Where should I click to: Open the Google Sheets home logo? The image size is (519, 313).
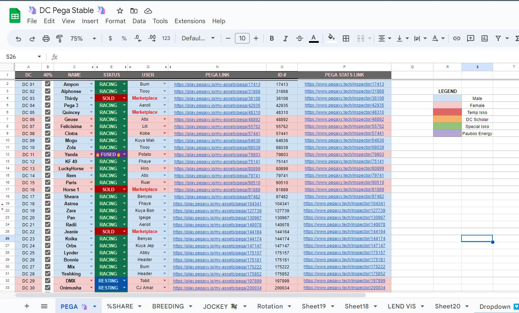click(x=15, y=16)
